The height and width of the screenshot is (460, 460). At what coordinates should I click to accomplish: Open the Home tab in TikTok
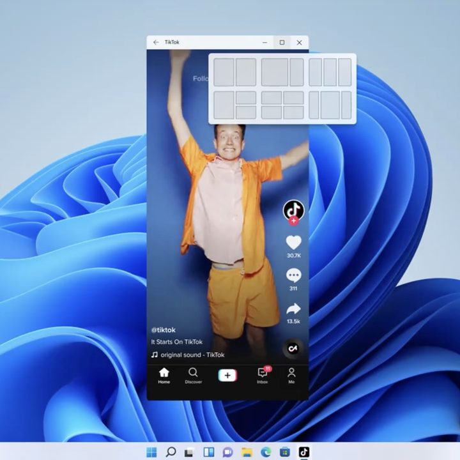[x=164, y=376]
